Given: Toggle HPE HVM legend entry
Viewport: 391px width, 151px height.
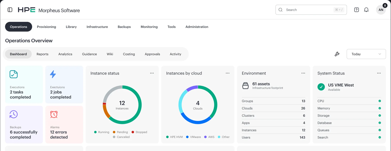Looking at the screenshot, I should [x=175, y=137].
